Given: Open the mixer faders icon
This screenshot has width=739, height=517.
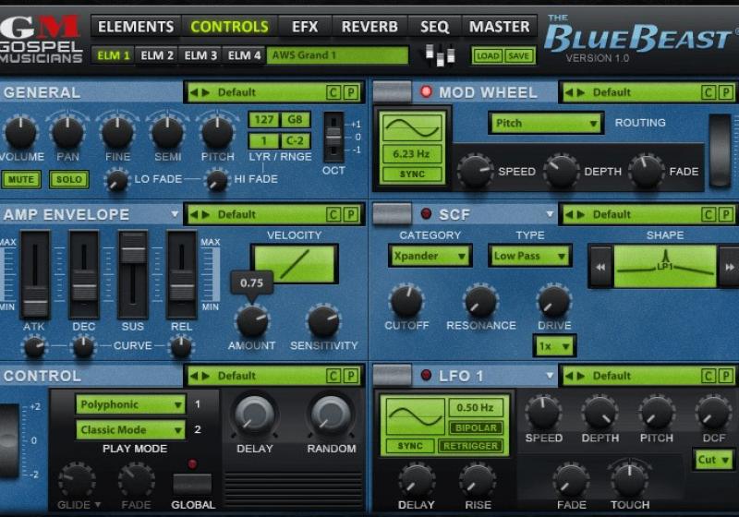Looking at the screenshot, I should point(441,55).
